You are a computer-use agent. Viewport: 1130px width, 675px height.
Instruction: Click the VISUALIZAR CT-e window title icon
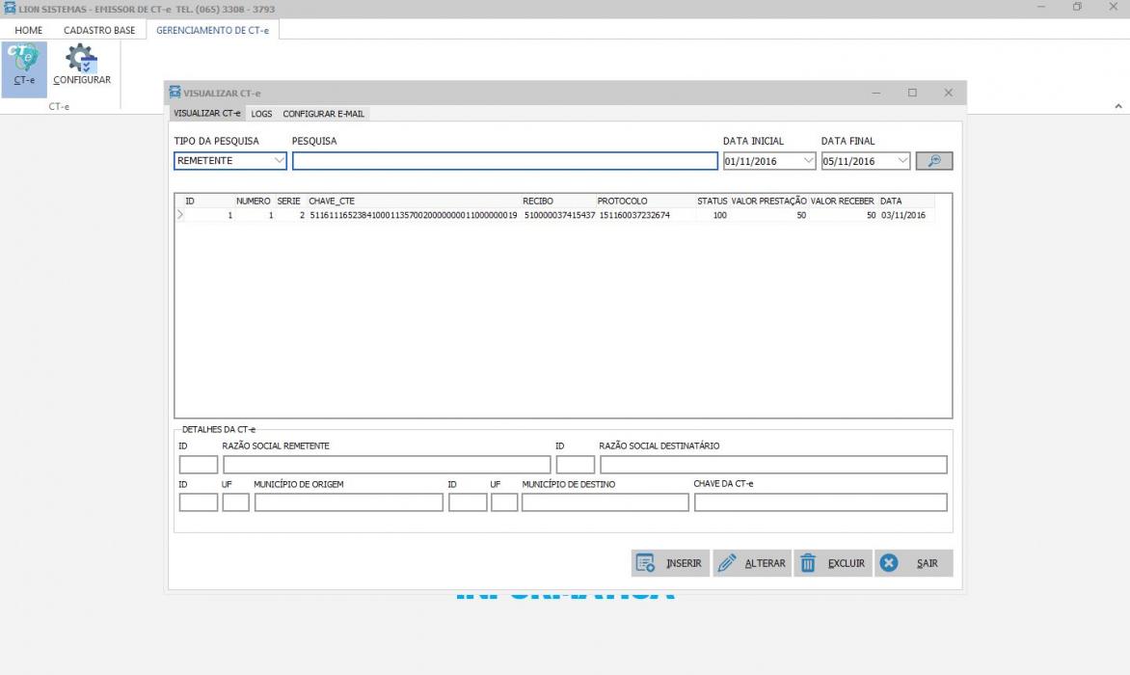[x=175, y=93]
